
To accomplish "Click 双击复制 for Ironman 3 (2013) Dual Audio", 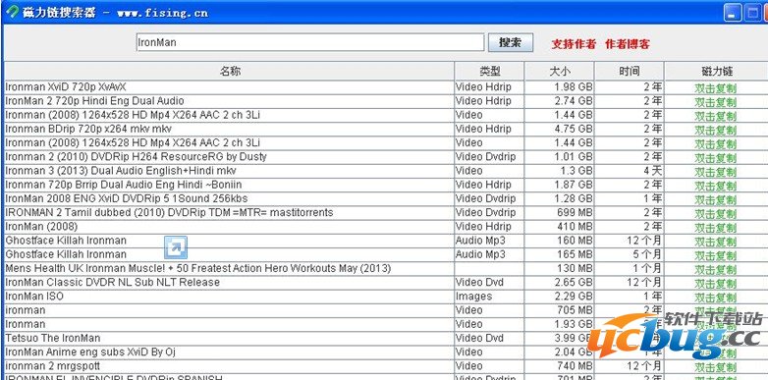I will point(715,173).
